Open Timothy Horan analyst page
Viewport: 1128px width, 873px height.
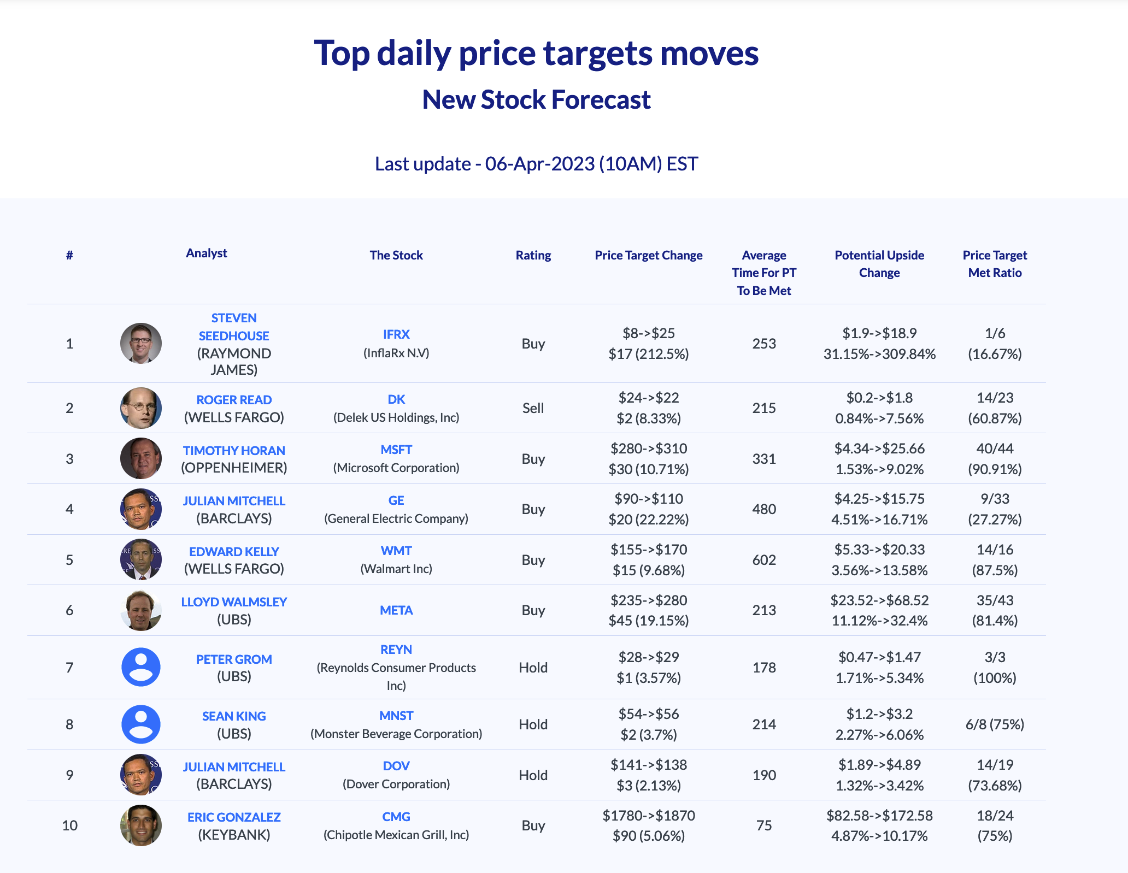pos(234,451)
